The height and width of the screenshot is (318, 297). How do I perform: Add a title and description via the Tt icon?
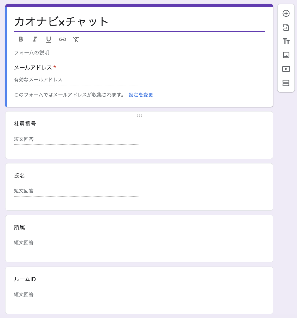(x=286, y=41)
